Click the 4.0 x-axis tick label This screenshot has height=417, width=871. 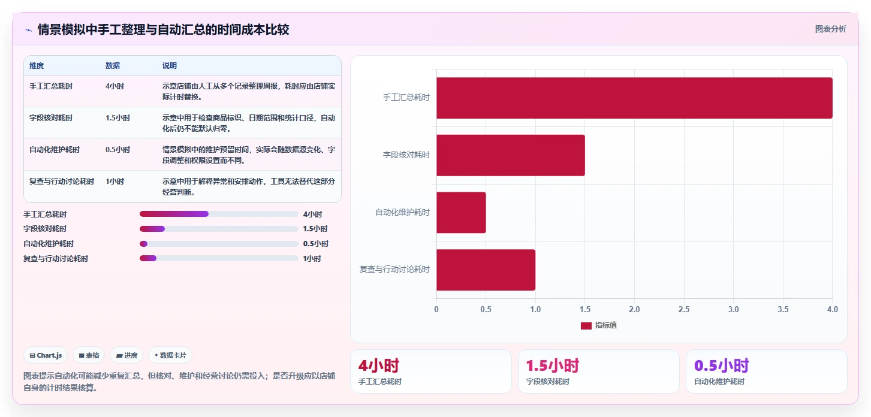pyautogui.click(x=832, y=310)
